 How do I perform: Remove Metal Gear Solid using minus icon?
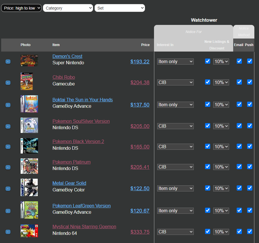[x=8, y=189]
